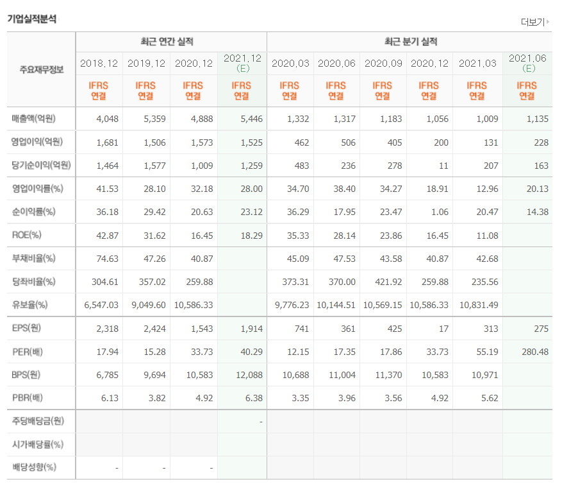Click the 당기순이익(억원) row label
Image resolution: width=562 pixels, height=484 pixels.
pyautogui.click(x=41, y=165)
